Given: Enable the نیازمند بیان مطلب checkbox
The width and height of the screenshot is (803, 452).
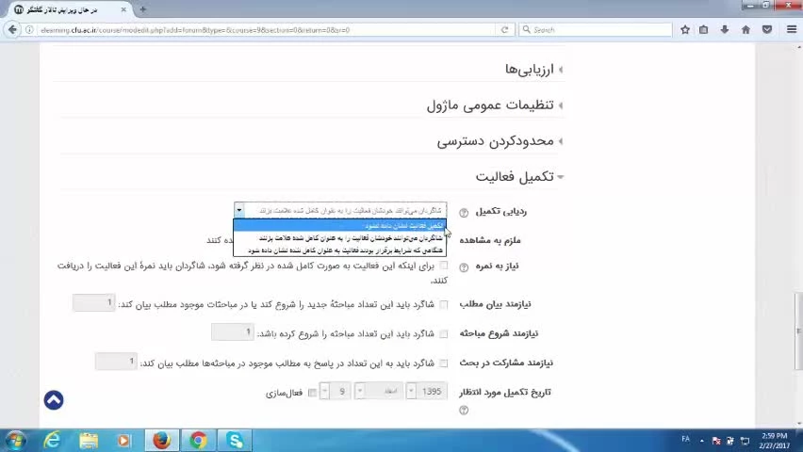Looking at the screenshot, I should (444, 304).
